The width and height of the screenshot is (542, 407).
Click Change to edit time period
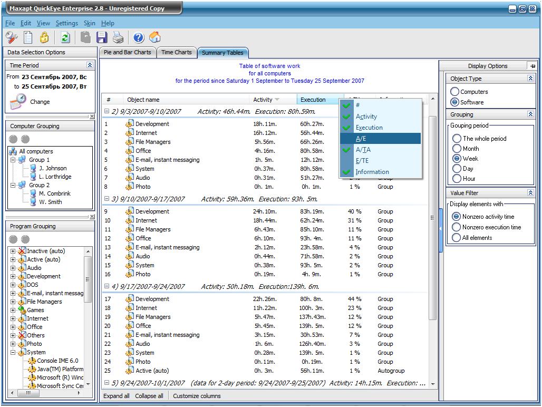coord(40,102)
